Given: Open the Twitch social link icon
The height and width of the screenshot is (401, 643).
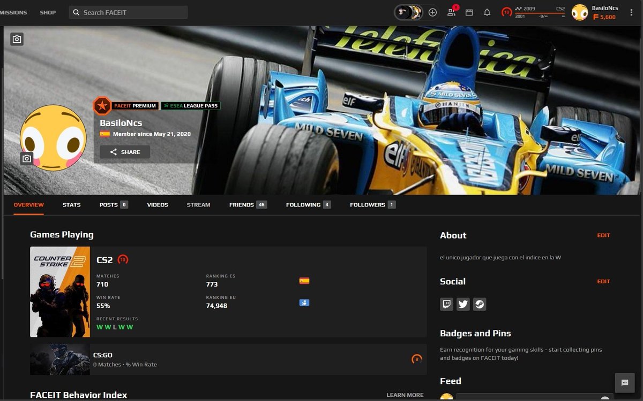Looking at the screenshot, I should (446, 304).
